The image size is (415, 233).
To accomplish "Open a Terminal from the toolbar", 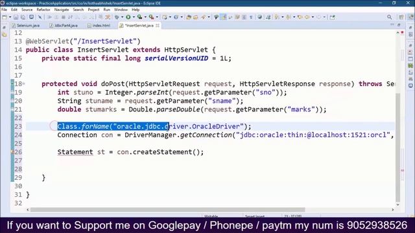I will [32, 17].
